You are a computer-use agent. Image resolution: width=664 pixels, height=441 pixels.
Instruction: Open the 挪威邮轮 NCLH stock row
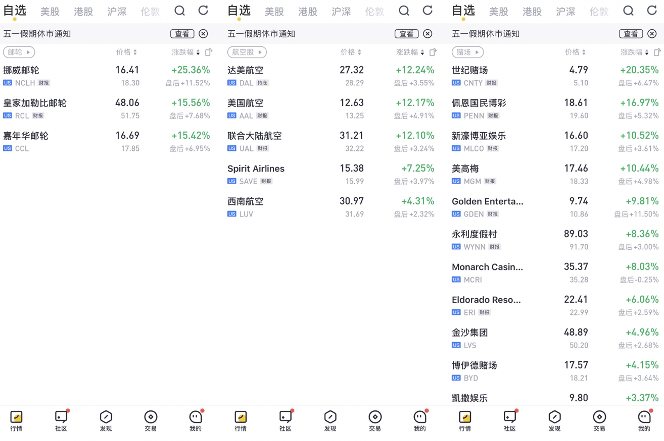[x=107, y=76]
